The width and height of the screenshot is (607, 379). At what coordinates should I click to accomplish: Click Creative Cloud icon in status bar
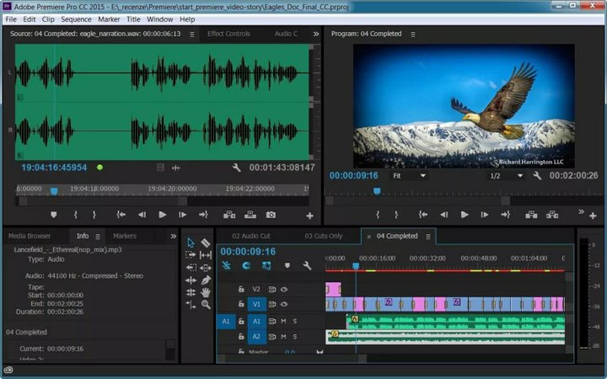[8, 370]
